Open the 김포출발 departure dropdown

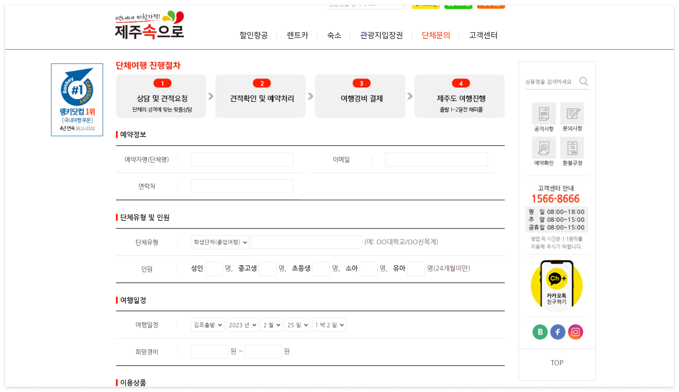(207, 324)
